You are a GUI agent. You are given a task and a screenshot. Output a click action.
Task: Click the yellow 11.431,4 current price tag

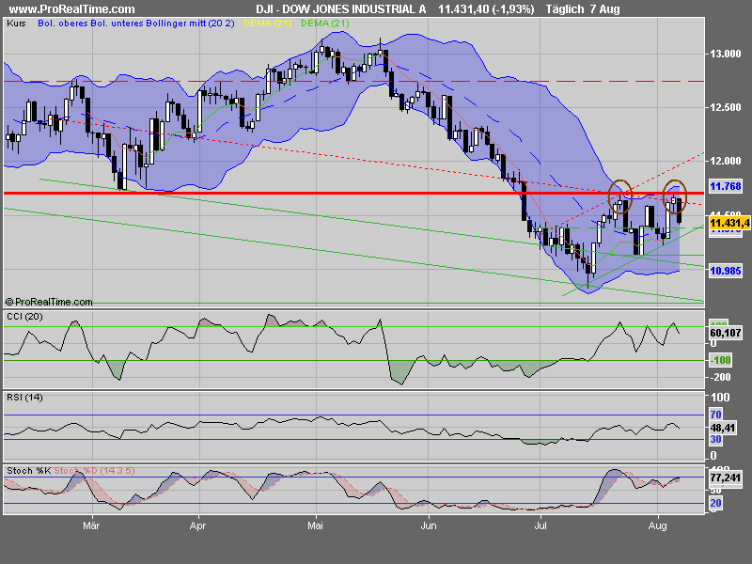tap(729, 223)
